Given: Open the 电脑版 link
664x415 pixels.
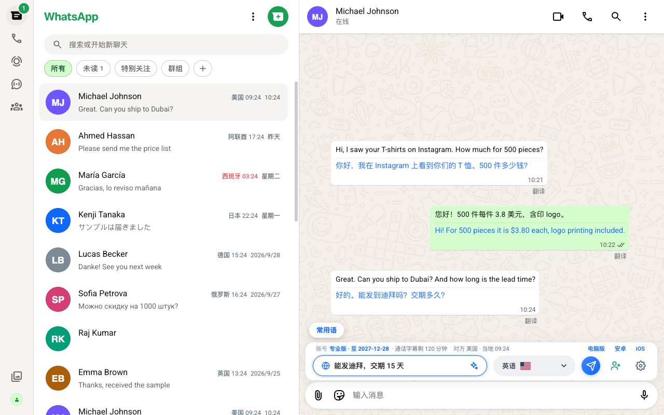Looking at the screenshot, I should 596,349.
